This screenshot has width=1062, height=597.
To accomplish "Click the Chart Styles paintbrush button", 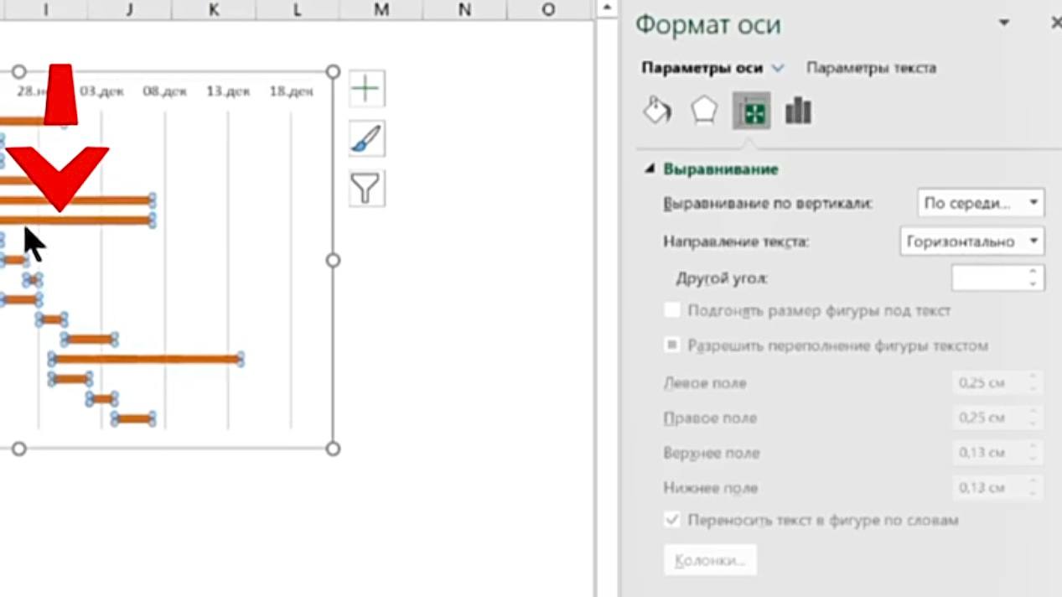I will point(366,138).
